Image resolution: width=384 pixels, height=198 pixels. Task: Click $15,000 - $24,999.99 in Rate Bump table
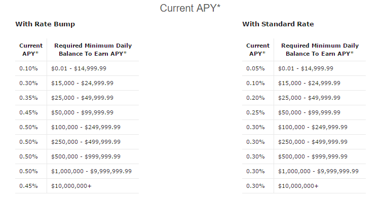82,83
